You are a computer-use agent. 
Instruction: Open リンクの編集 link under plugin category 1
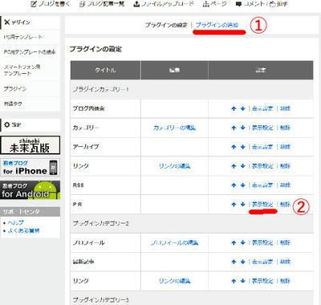click(x=175, y=166)
